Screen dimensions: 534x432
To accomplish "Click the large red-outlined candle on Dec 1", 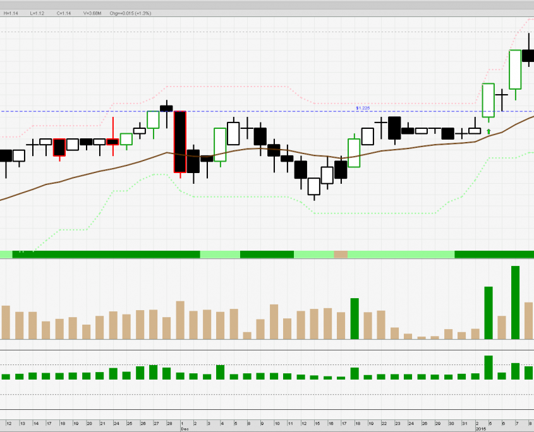I will (x=180, y=141).
